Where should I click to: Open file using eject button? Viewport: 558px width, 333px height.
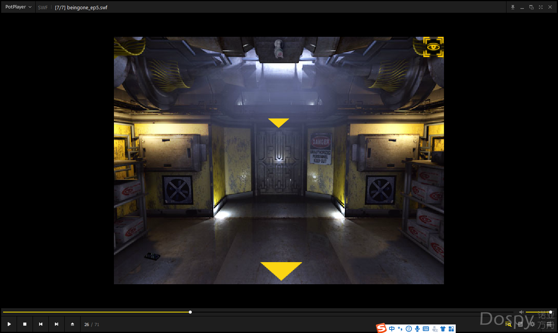[x=72, y=324]
